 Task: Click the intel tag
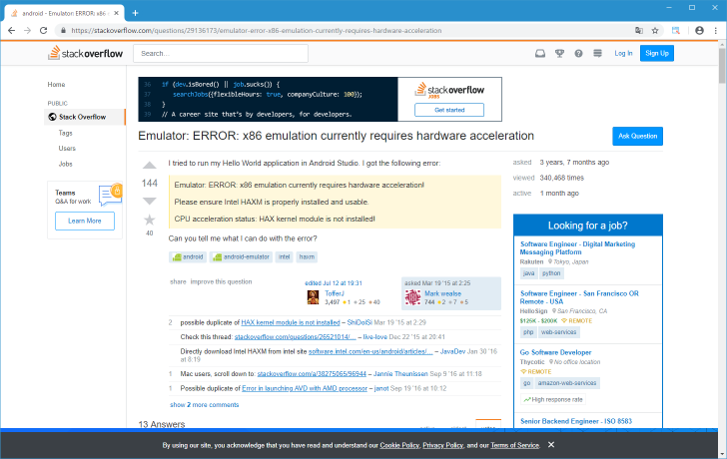pyautogui.click(x=285, y=257)
